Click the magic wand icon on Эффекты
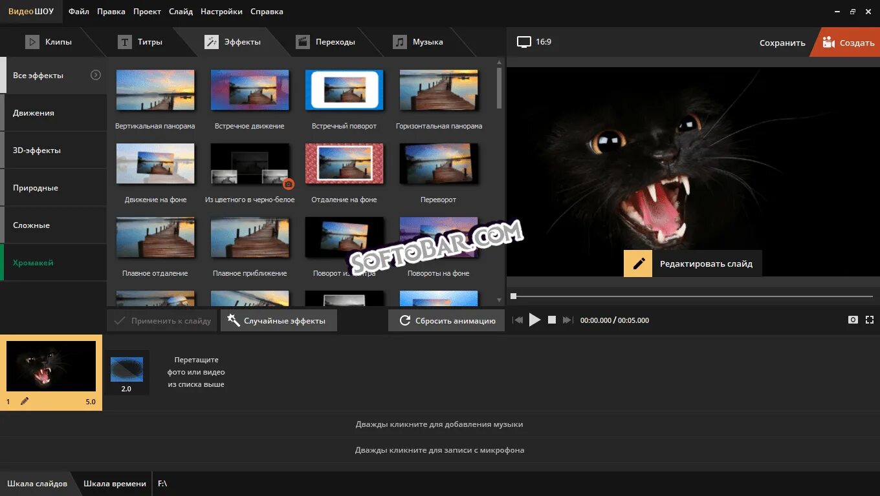The height and width of the screenshot is (496, 880). (x=211, y=42)
